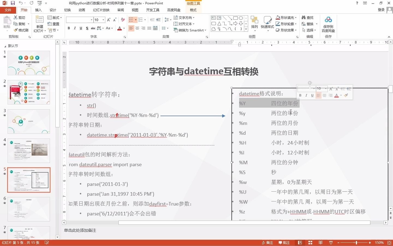This screenshot has width=393, height=246.
Task: Toggle 备注 notes pane button
Action: coord(267,243)
